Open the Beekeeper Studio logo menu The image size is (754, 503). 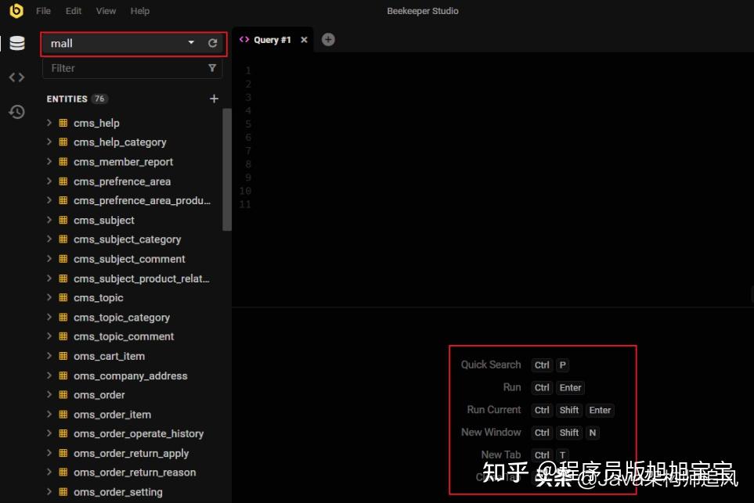click(16, 10)
